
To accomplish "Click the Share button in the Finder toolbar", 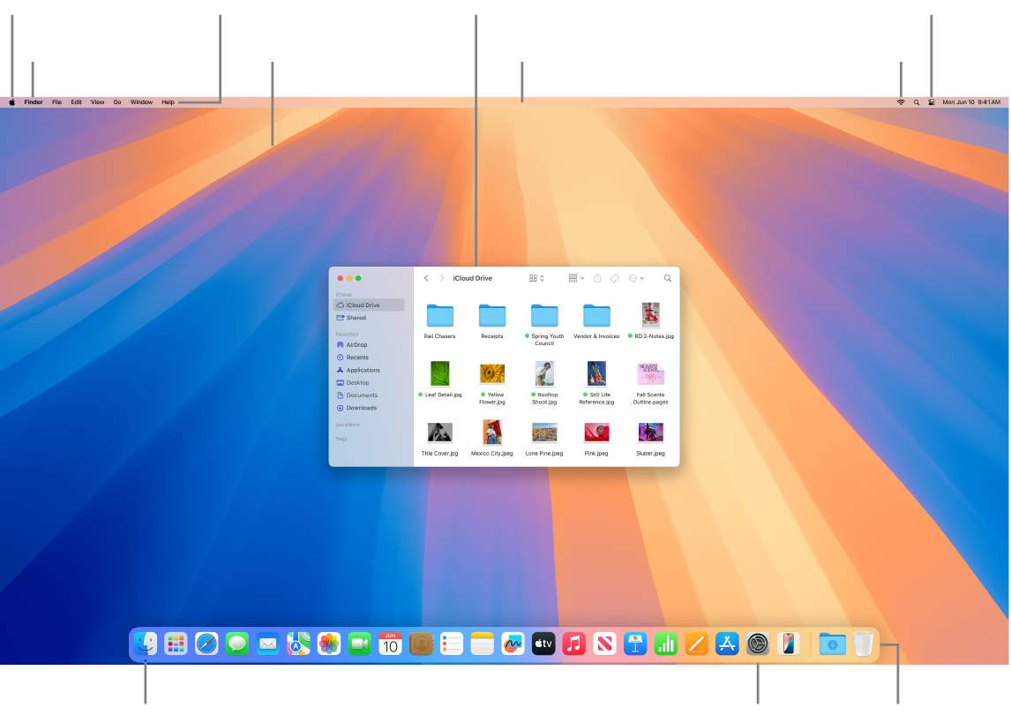I will [597, 278].
